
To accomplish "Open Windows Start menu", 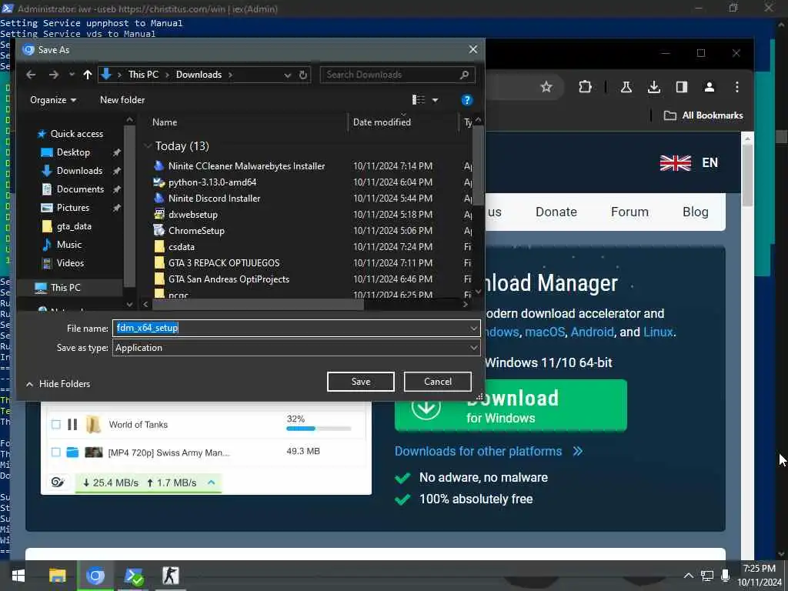I will pos(18,576).
